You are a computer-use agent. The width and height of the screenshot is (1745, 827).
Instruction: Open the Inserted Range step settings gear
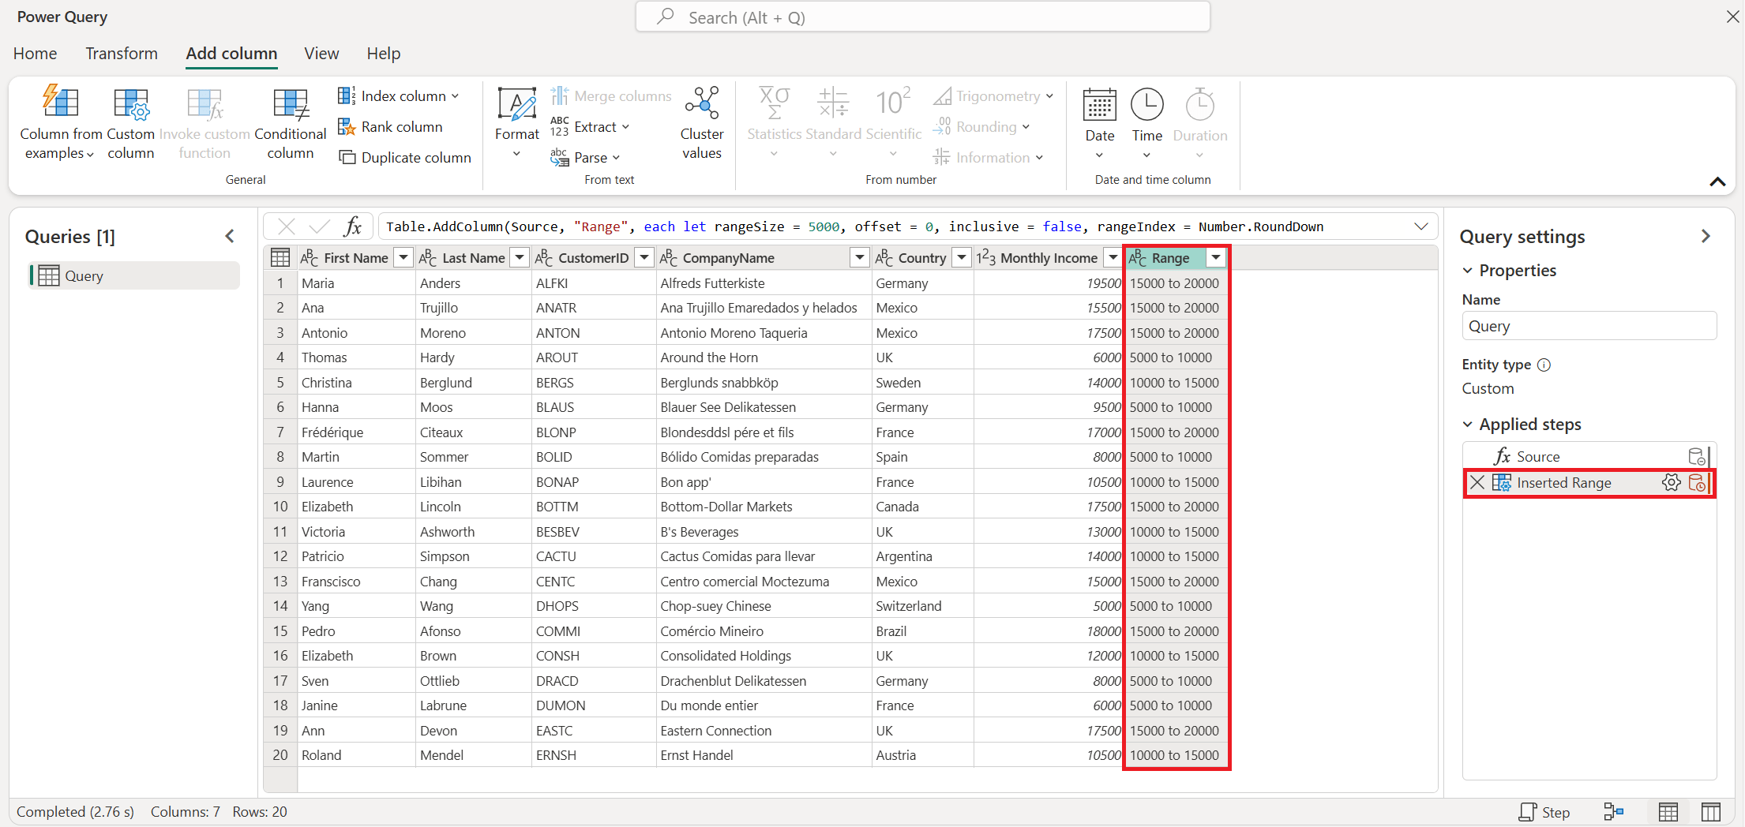[1671, 483]
